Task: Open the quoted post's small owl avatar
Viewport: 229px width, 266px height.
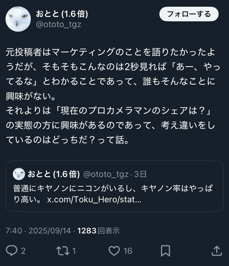Action: click(19, 174)
